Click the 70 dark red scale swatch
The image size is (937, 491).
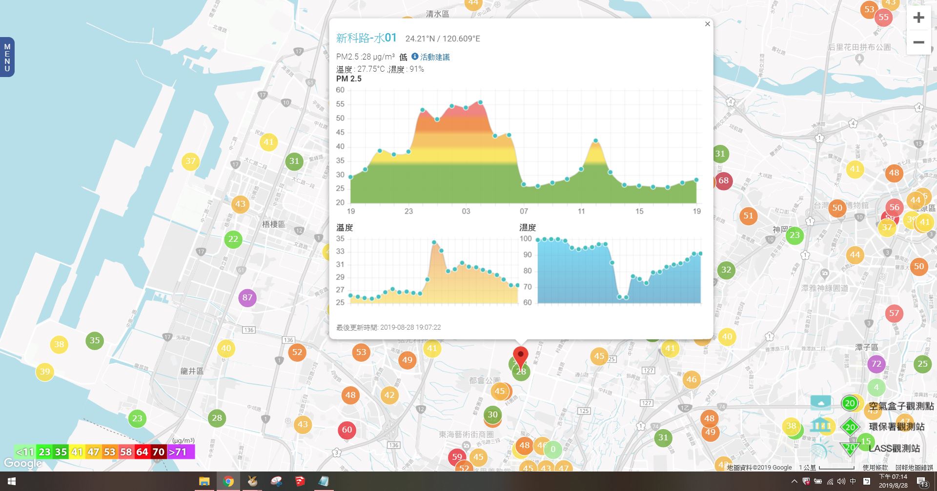pyautogui.click(x=159, y=452)
